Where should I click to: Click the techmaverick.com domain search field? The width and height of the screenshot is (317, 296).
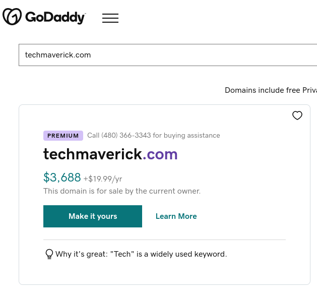166,55
